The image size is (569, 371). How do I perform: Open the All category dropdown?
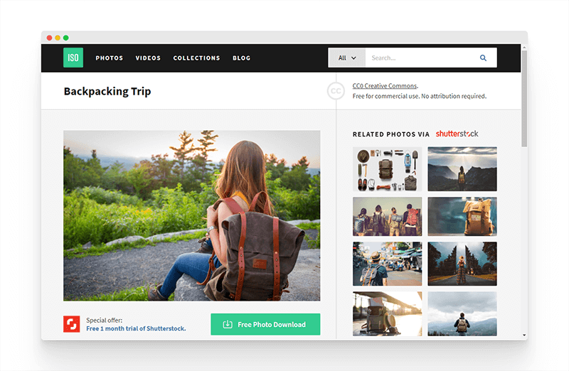point(347,58)
